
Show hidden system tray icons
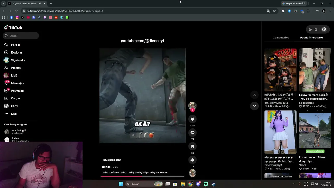294,184
